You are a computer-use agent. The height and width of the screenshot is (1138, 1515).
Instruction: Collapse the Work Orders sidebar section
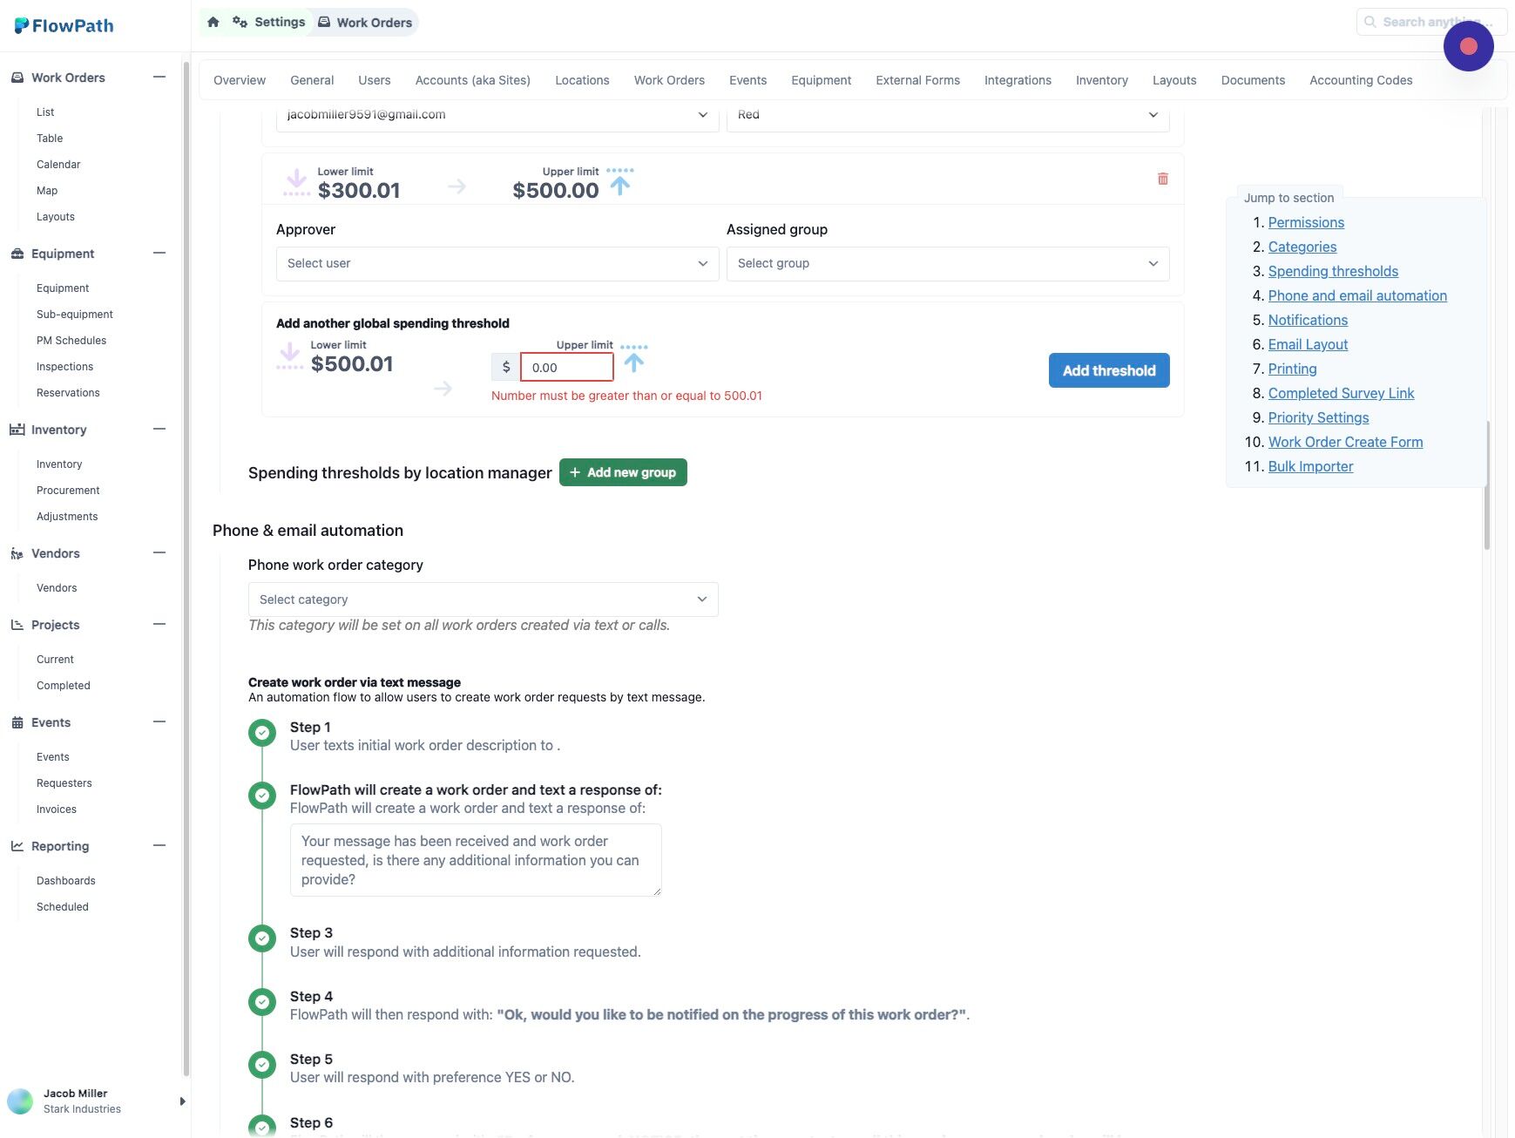tap(159, 77)
